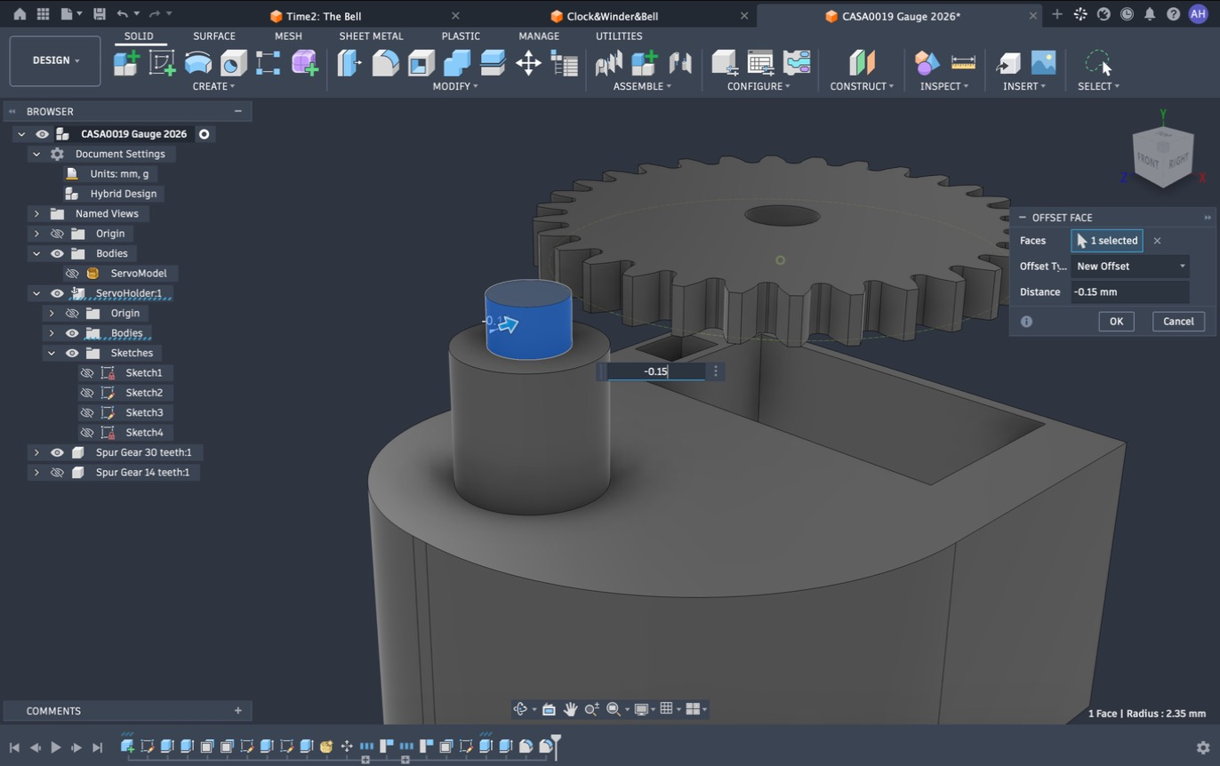
Task: Click the Insert Canvas image icon
Action: pos(1043,62)
